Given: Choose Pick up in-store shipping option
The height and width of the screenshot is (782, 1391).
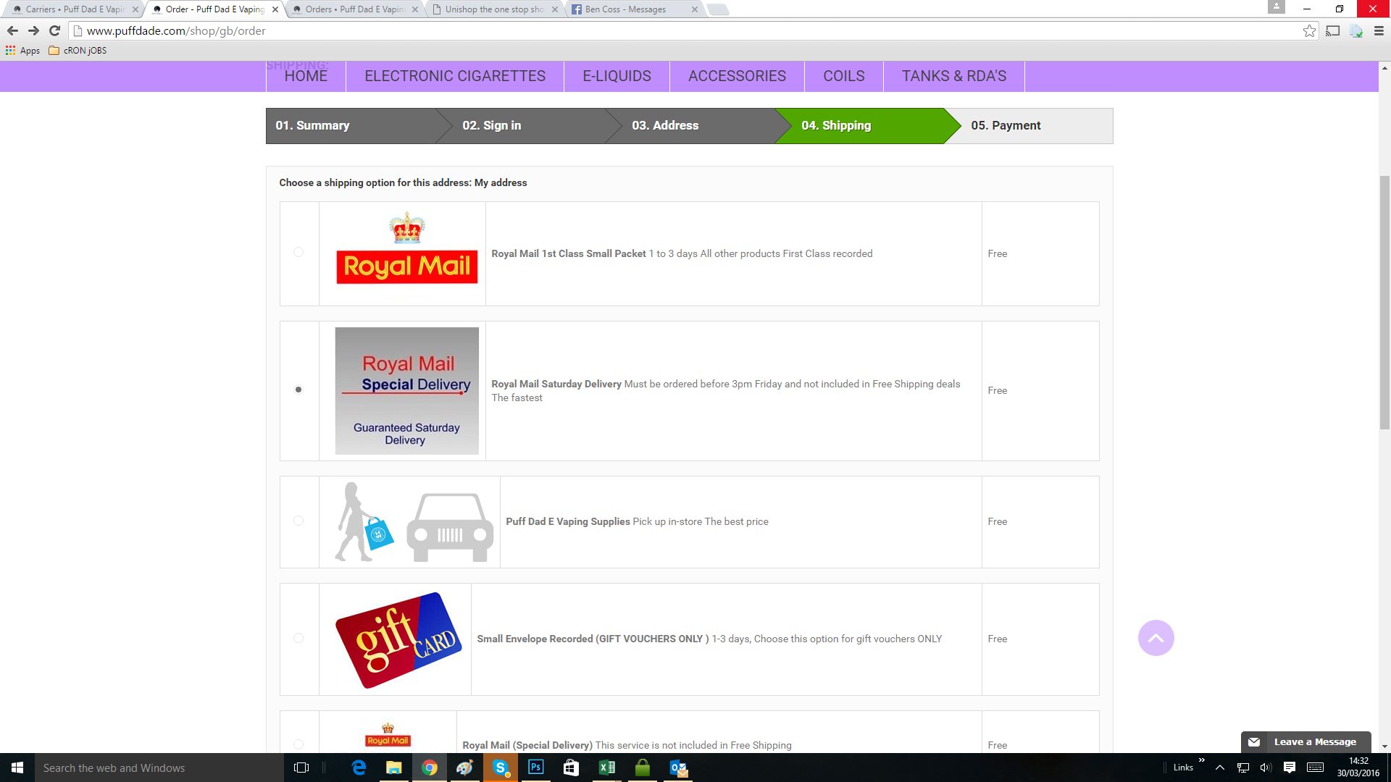Looking at the screenshot, I should pos(298,521).
